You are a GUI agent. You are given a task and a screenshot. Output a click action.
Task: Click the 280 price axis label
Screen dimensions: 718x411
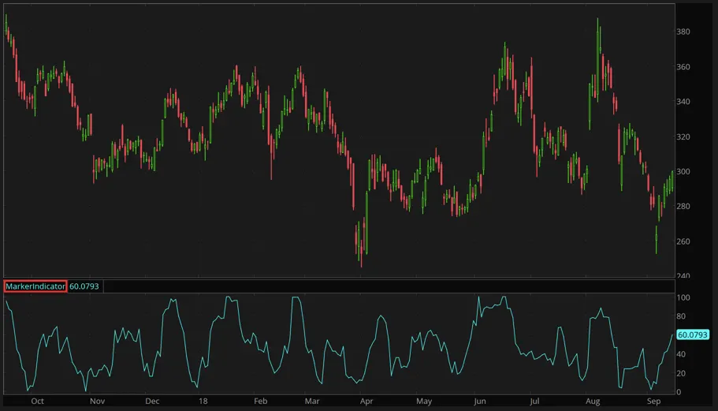pyautogui.click(x=683, y=206)
